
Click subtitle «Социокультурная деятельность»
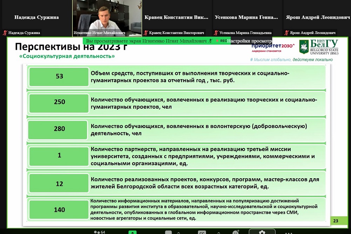67,56
